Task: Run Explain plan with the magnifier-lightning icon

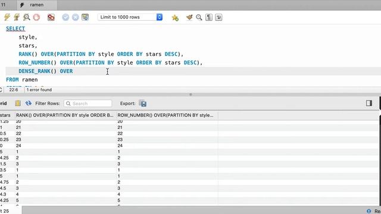Action: click(x=26, y=17)
